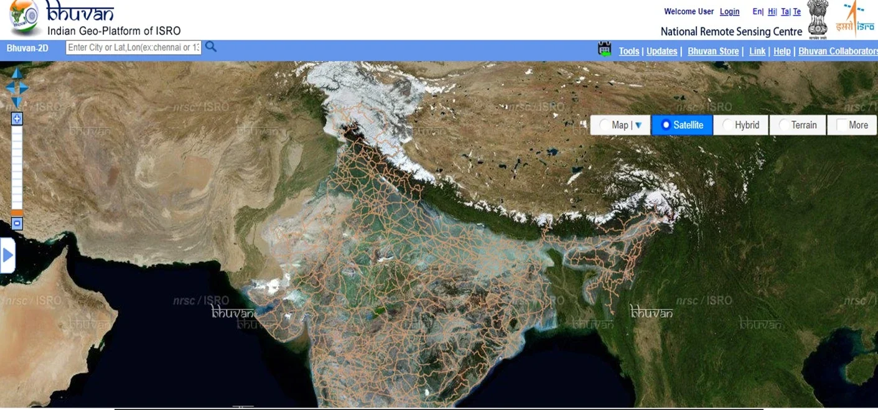Image resolution: width=878 pixels, height=410 pixels.
Task: Zoom out with the minus button
Action: (x=17, y=223)
